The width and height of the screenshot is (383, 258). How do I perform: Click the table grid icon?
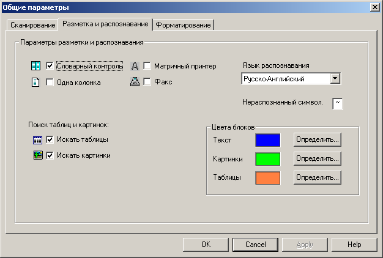(37, 140)
